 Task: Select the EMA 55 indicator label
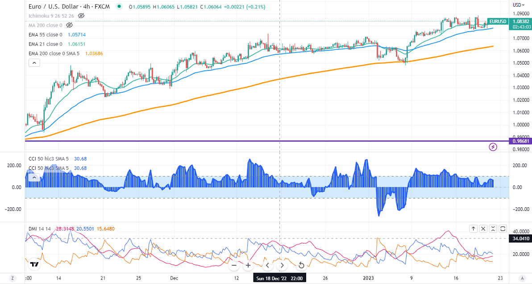[45, 35]
